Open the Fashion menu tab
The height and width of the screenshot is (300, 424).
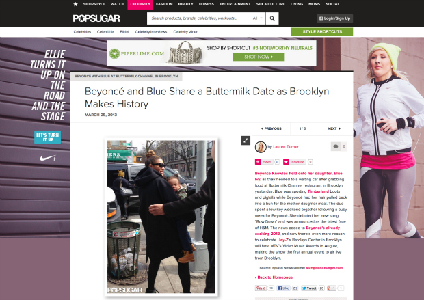point(164,4)
